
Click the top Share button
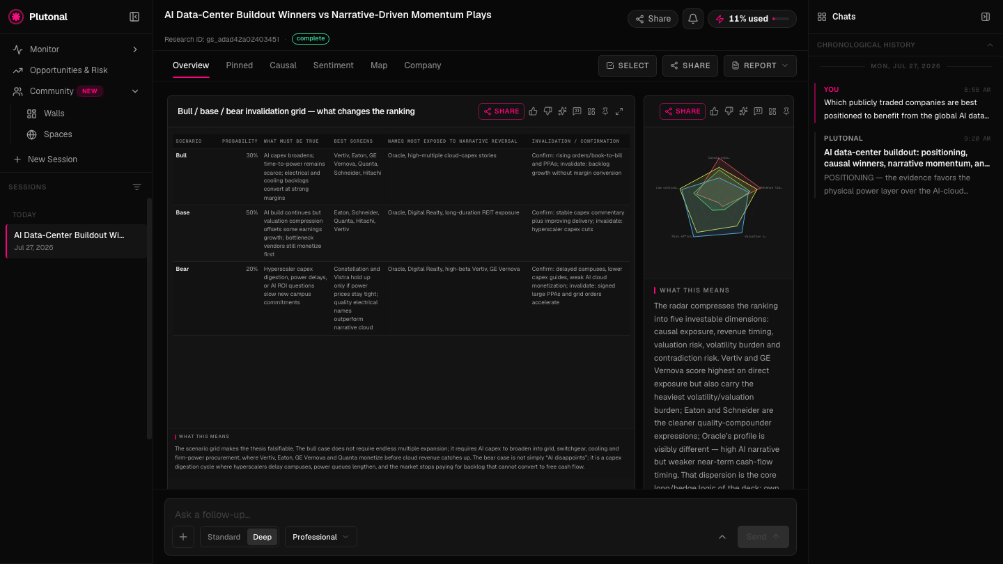click(x=653, y=19)
